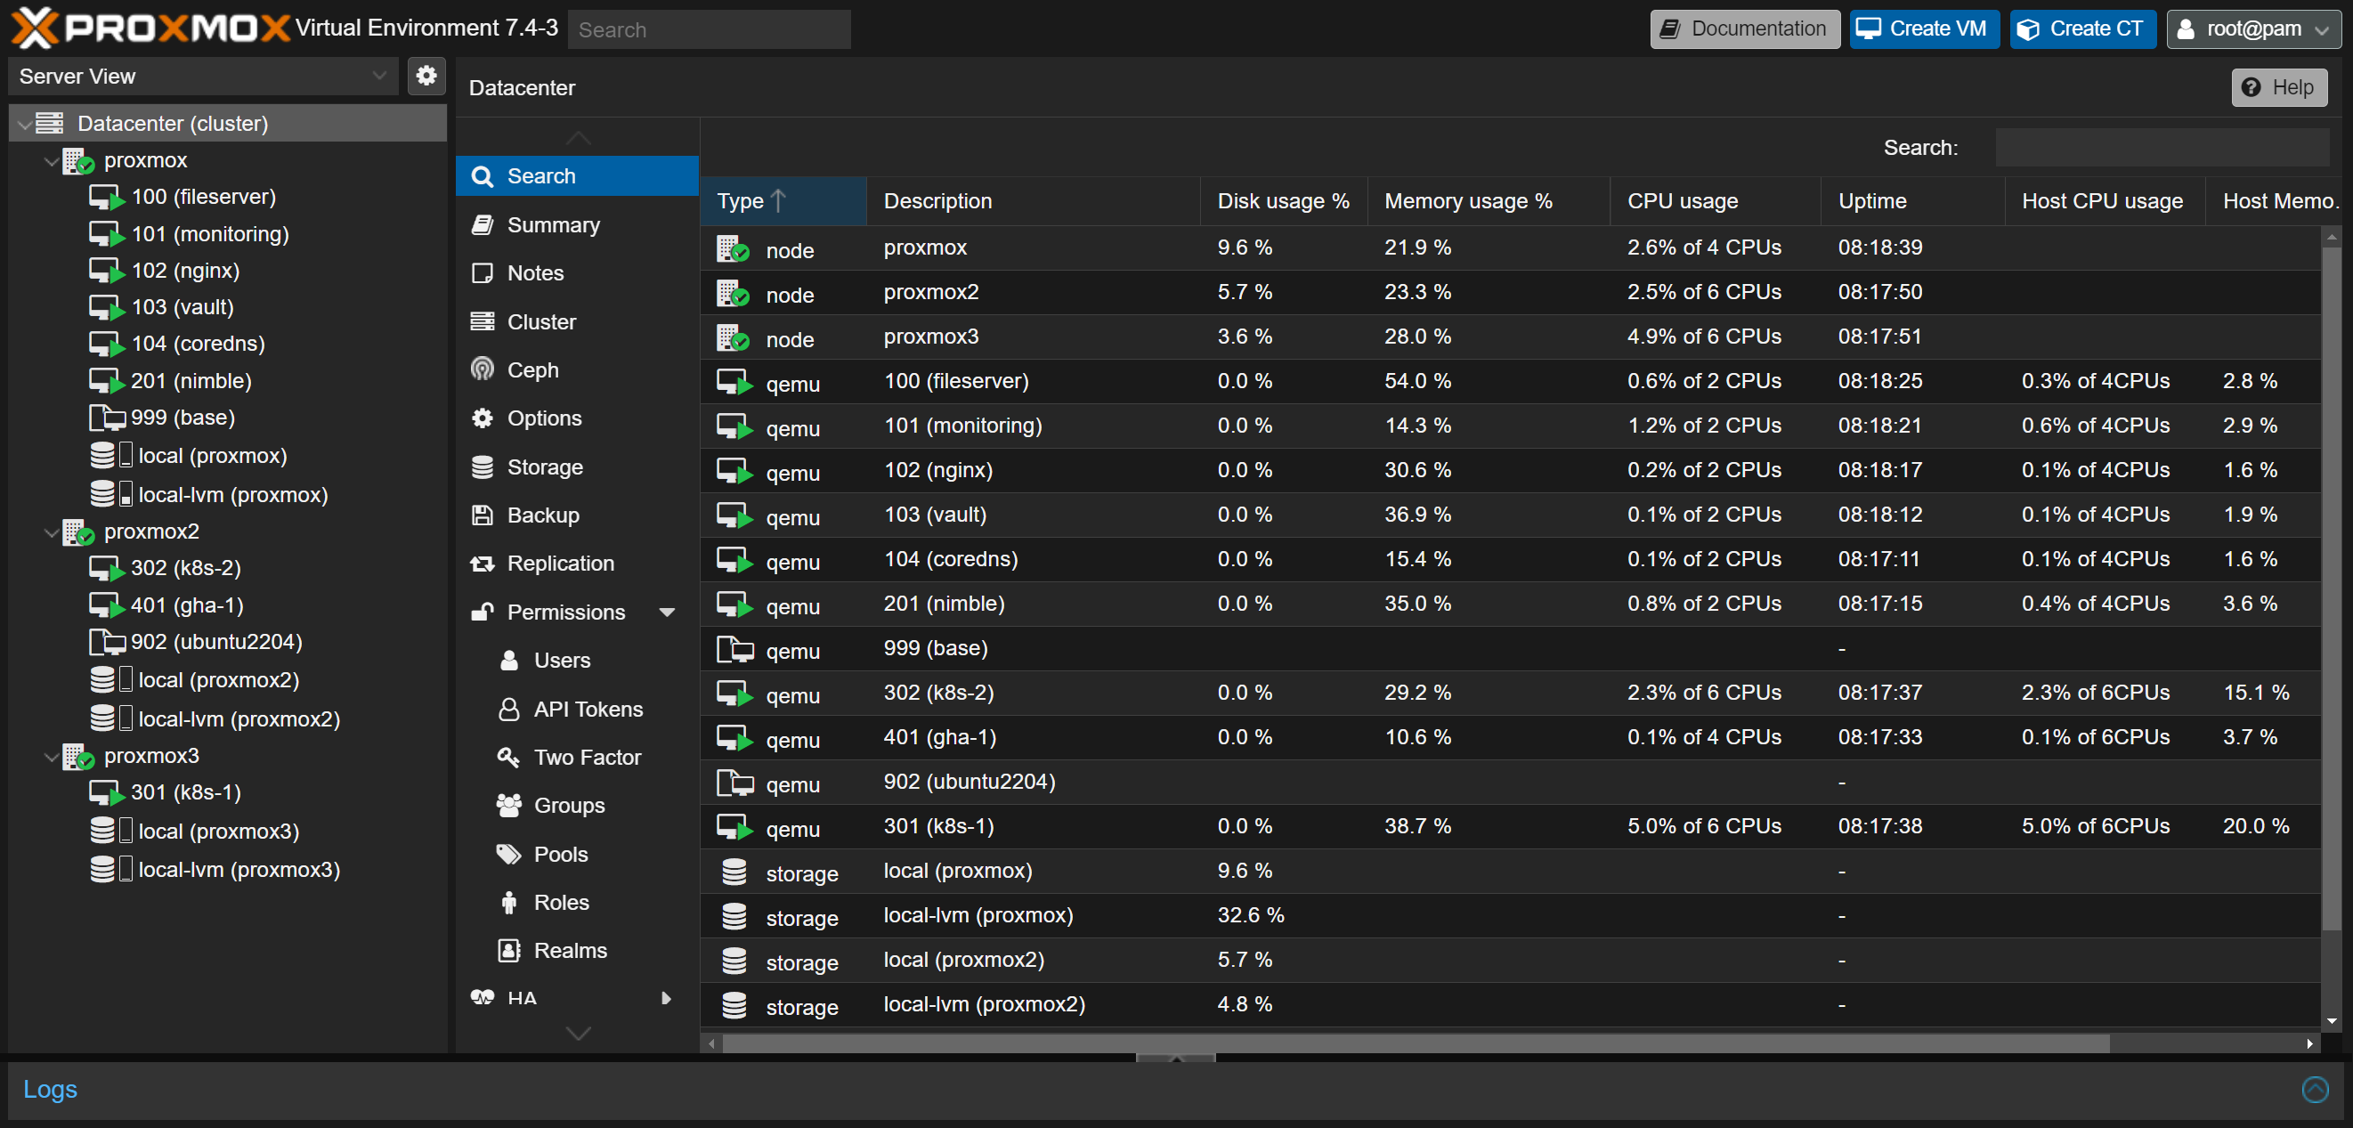Image resolution: width=2353 pixels, height=1128 pixels.
Task: Click the proxmox2 node icon in tree
Action: [x=78, y=532]
